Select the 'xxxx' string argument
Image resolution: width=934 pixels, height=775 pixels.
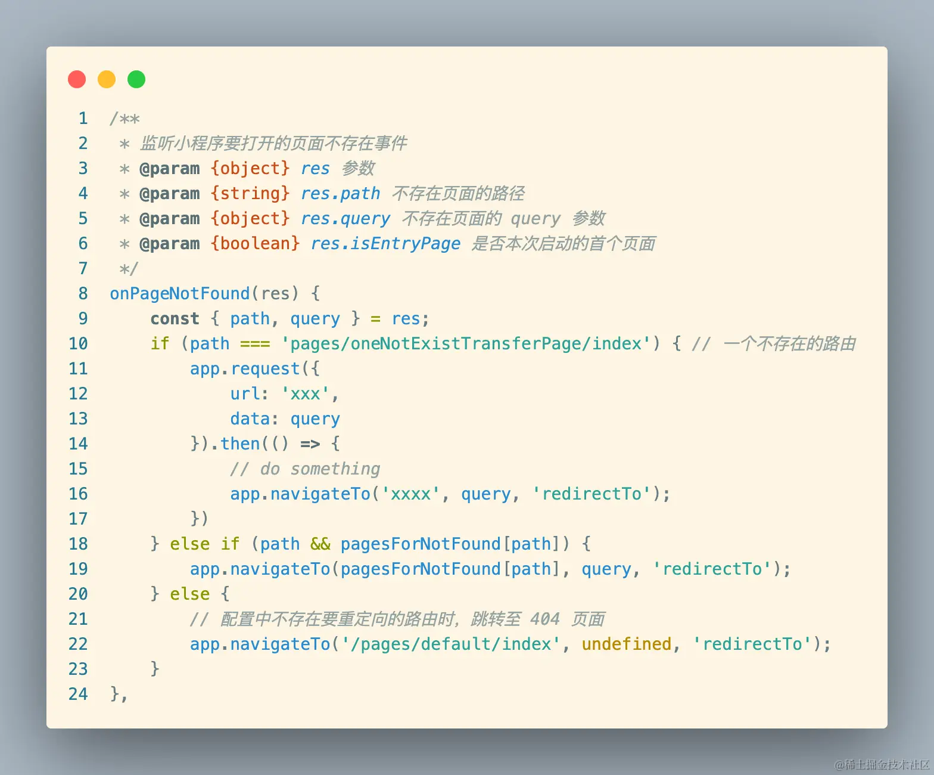[410, 494]
